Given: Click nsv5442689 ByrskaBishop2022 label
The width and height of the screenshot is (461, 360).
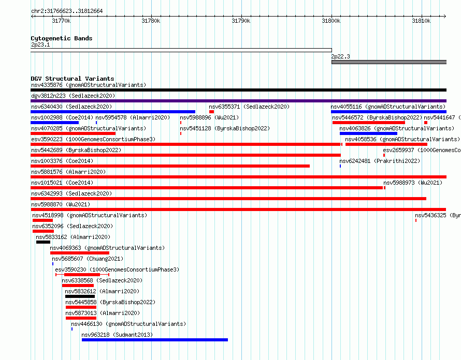Looking at the screenshot, I should pyautogui.click(x=76, y=150).
